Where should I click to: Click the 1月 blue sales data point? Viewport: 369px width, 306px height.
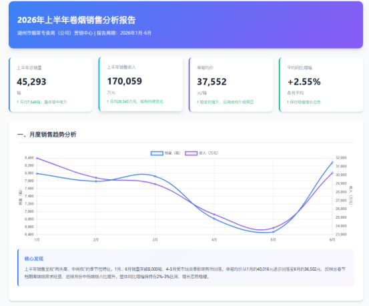pos(37,173)
